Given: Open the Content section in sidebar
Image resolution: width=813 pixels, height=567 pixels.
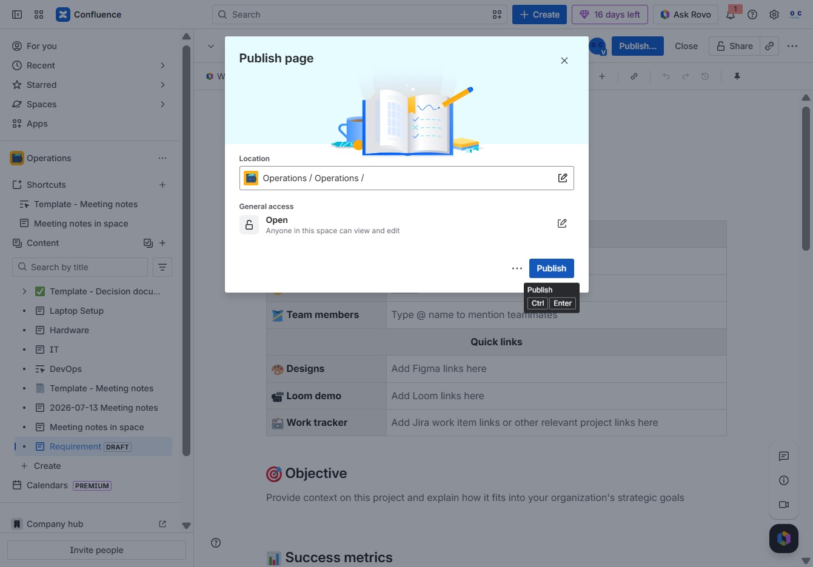Looking at the screenshot, I should click(43, 243).
